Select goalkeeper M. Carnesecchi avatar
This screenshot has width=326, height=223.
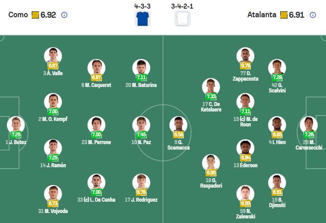click(x=309, y=124)
